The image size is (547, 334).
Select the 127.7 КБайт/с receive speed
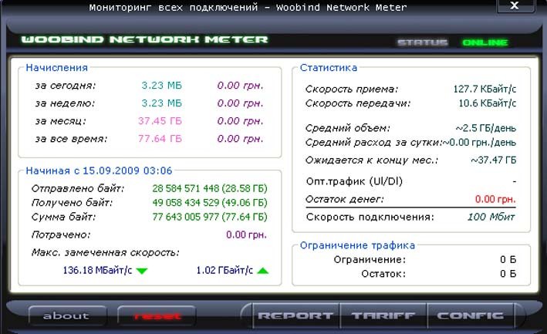coord(485,89)
